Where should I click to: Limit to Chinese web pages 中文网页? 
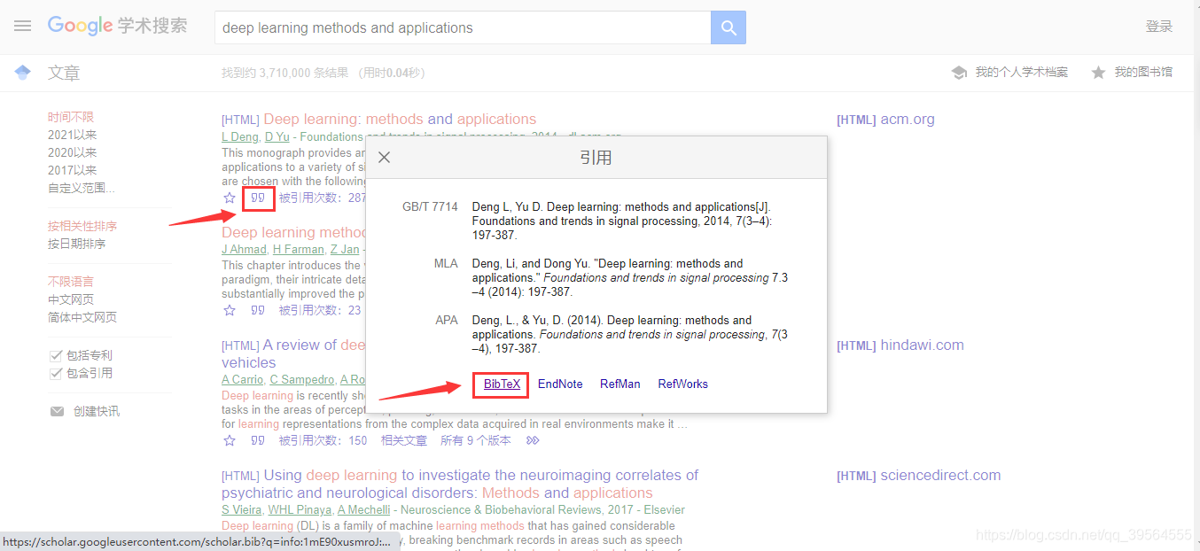(x=70, y=299)
